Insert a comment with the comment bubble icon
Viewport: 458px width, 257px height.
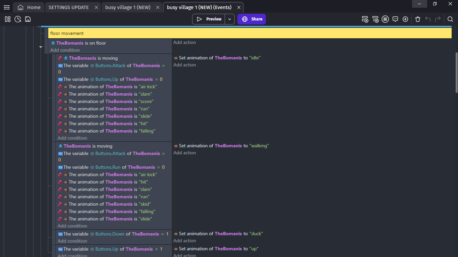[x=395, y=19]
